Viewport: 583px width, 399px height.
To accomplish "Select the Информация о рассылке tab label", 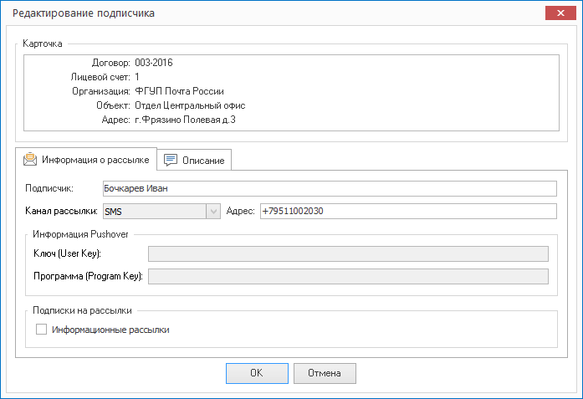I will pyautogui.click(x=95, y=160).
